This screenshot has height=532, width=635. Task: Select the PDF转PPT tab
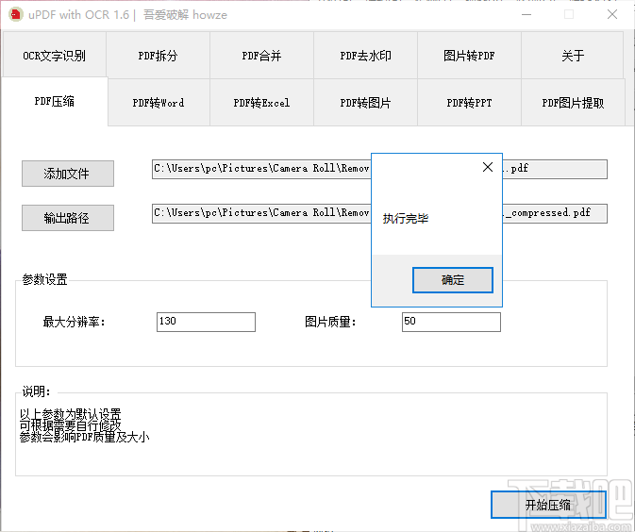click(x=469, y=103)
